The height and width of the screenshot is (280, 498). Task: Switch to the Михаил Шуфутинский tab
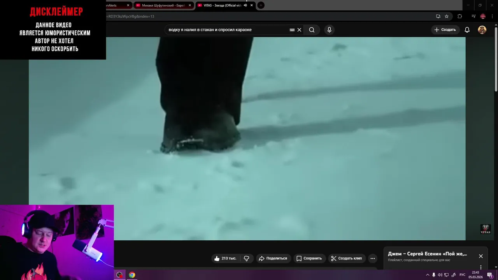click(x=163, y=5)
